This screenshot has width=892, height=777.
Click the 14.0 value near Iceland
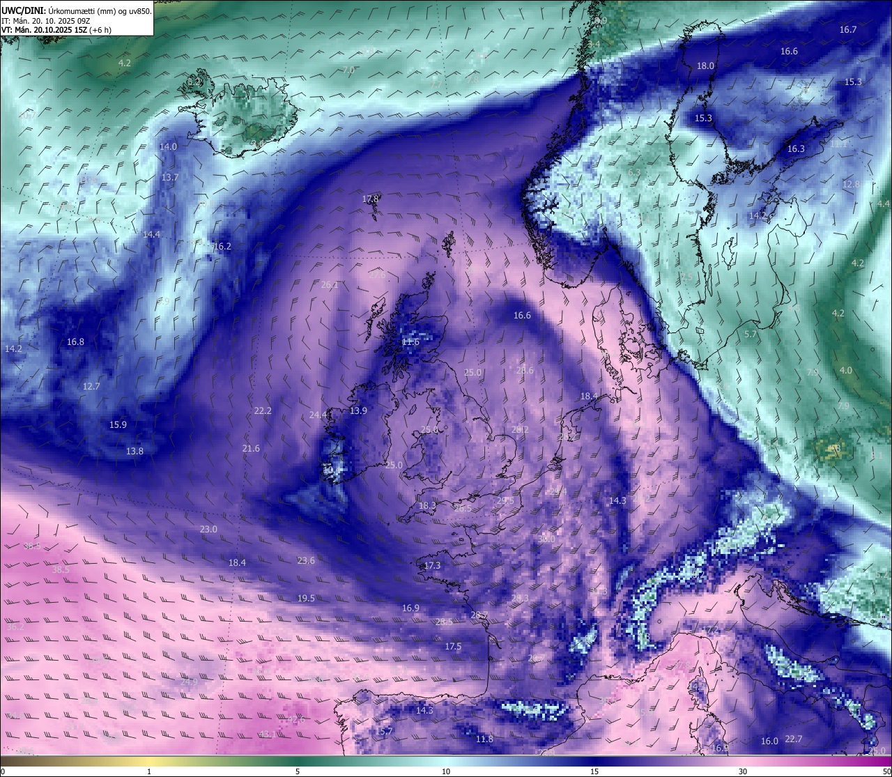click(x=168, y=146)
